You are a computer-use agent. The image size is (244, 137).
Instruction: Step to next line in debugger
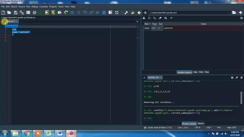point(79,13)
